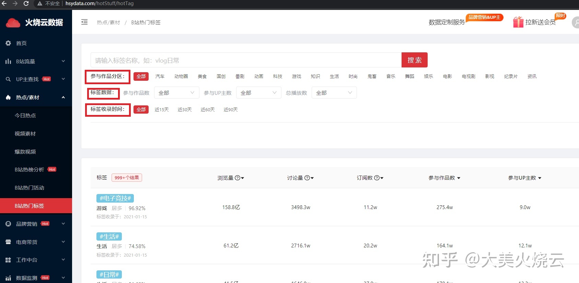
Task: Click the red 搜索 button
Action: (x=415, y=60)
